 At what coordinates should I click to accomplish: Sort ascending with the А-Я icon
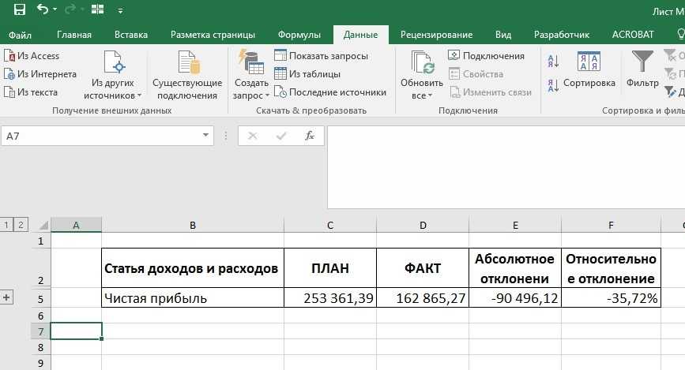coord(553,62)
